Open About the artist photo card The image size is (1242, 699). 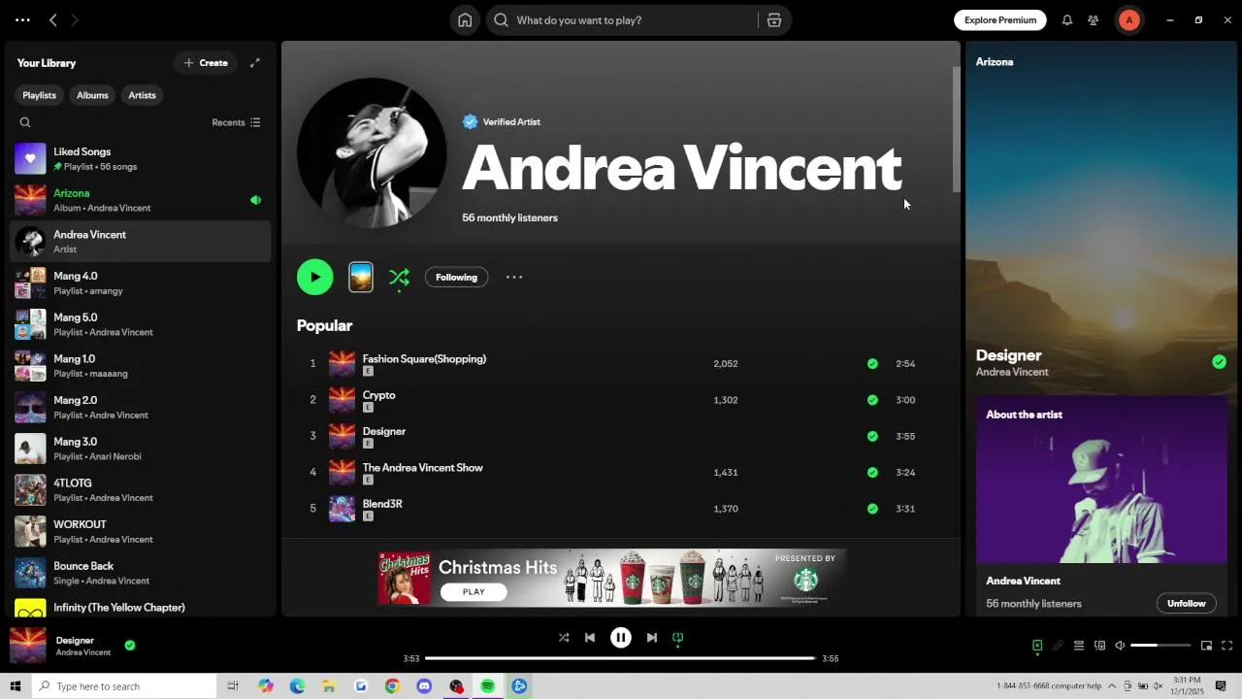pyautogui.click(x=1101, y=480)
